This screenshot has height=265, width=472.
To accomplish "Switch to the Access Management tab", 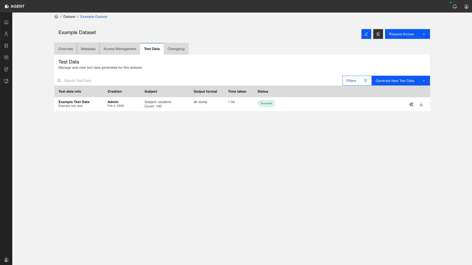I will tap(120, 49).
